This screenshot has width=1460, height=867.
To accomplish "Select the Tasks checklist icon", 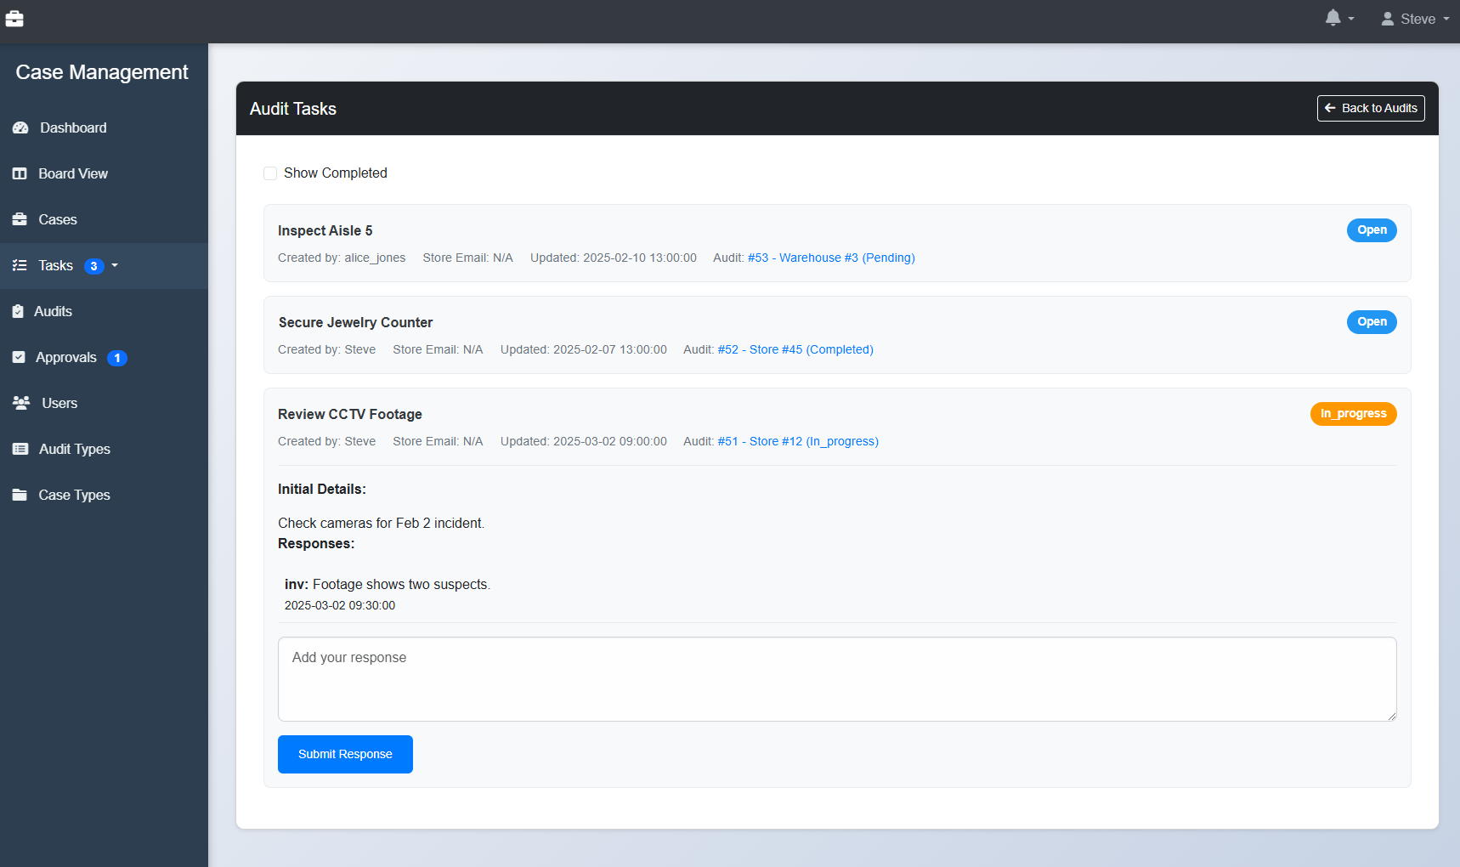I will coord(20,265).
